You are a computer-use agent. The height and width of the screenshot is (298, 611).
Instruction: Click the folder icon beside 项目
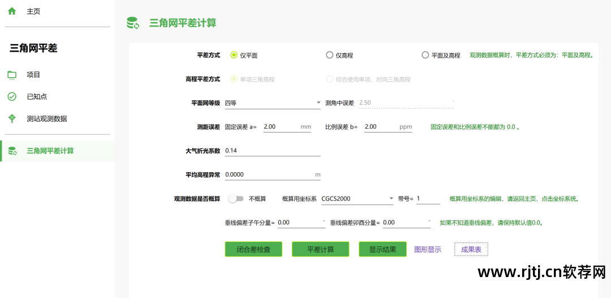(12, 75)
